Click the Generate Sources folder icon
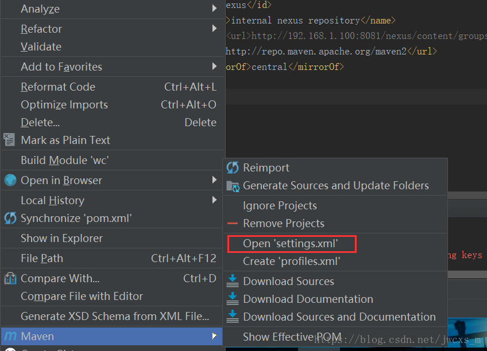Image resolution: width=487 pixels, height=351 pixels. [x=233, y=186]
